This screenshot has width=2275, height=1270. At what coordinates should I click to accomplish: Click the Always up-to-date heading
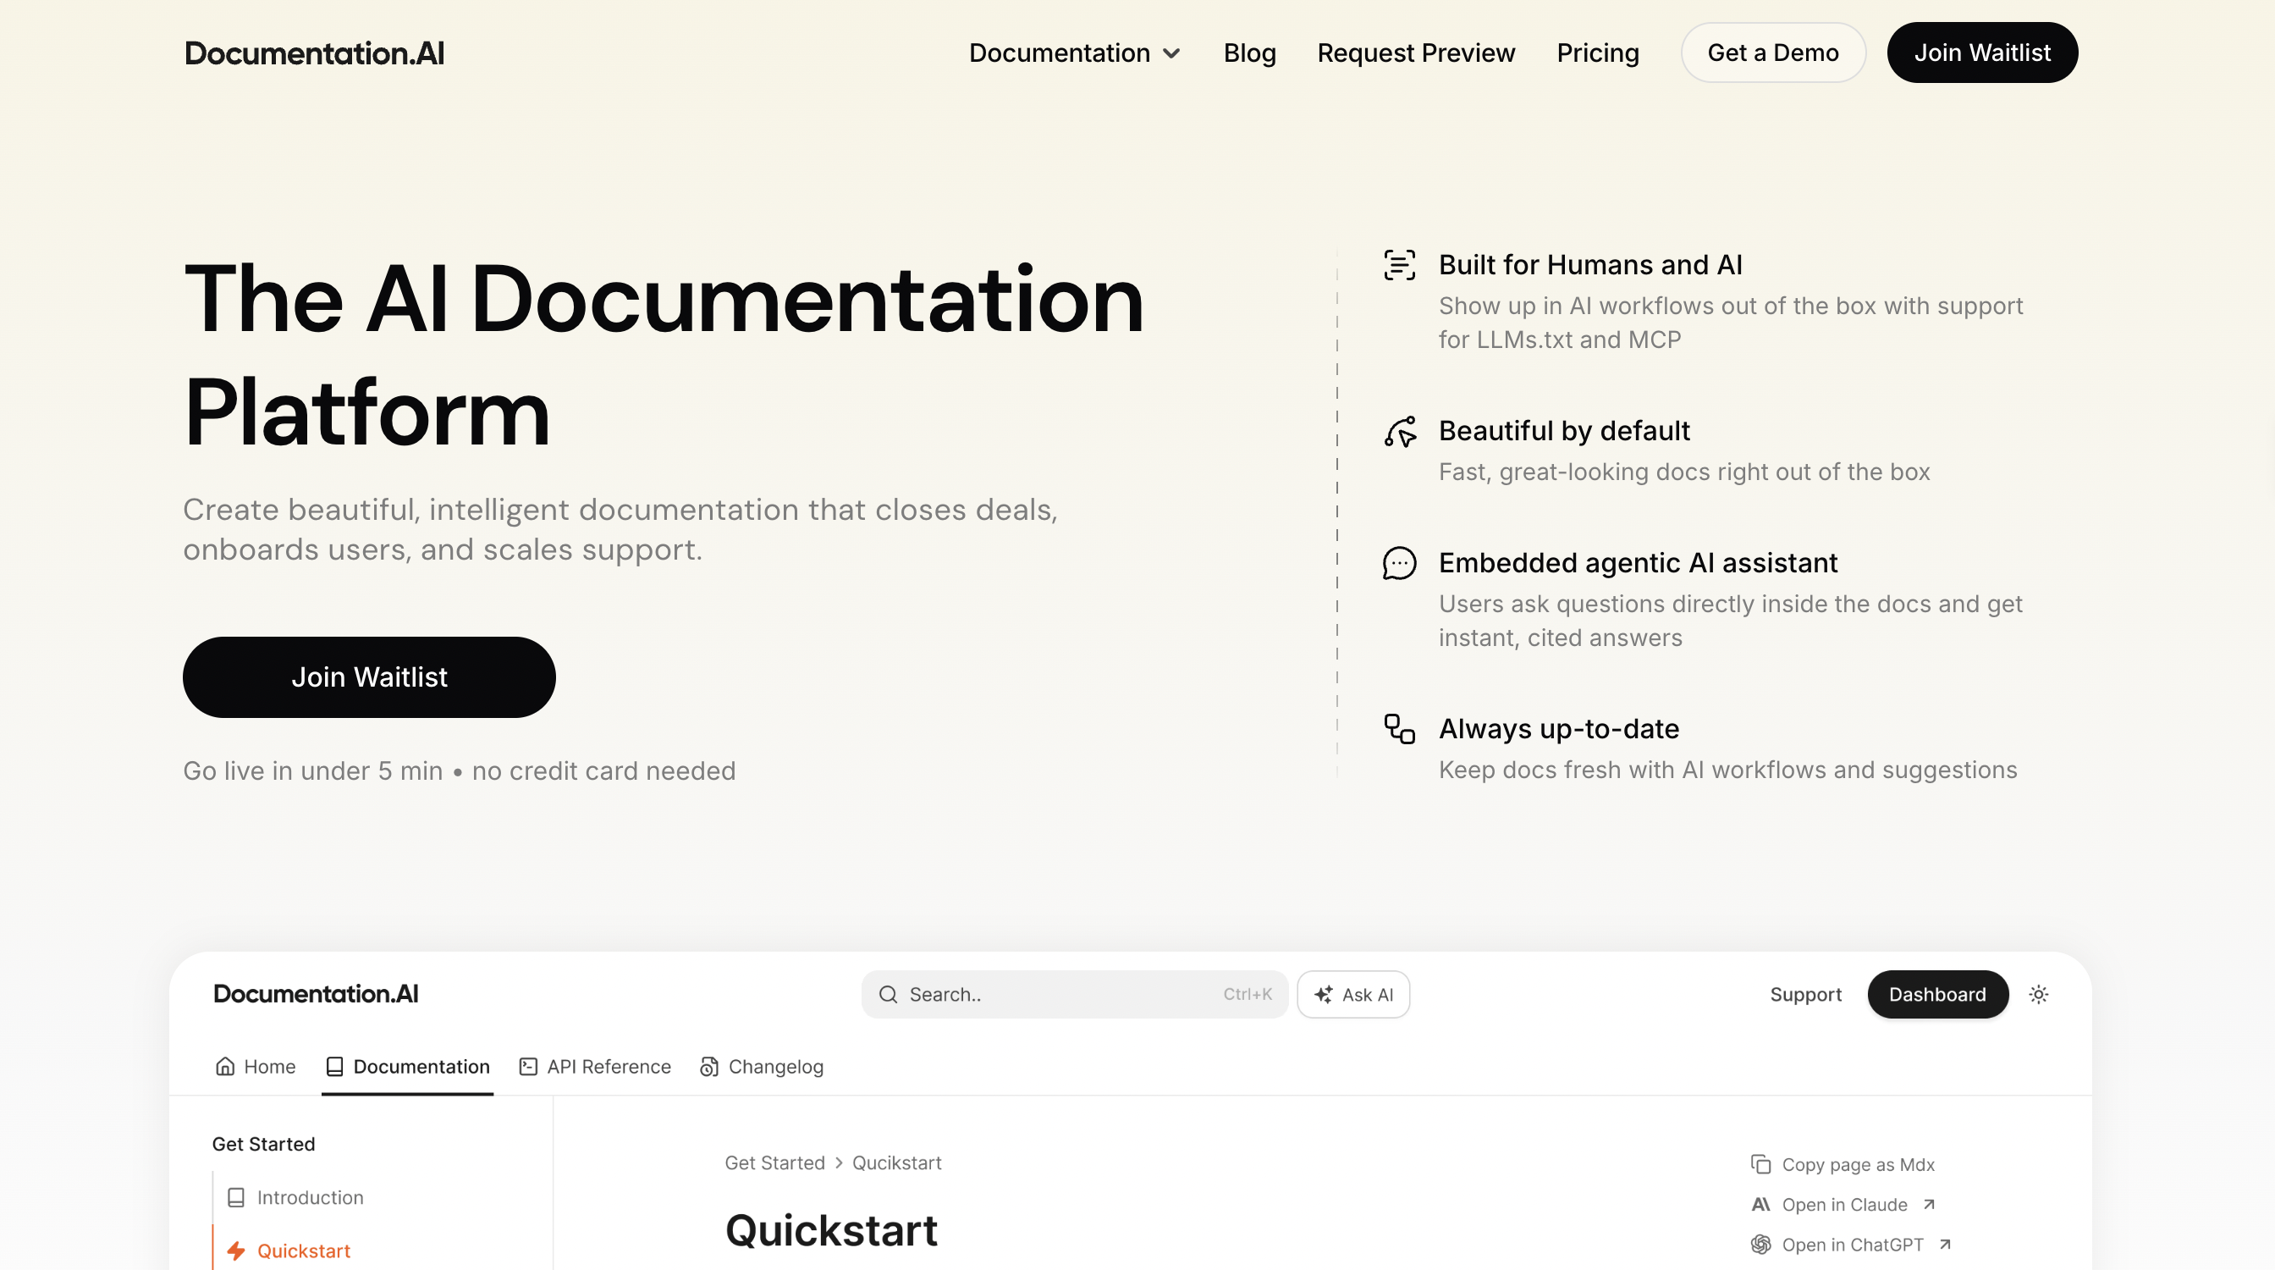click(1559, 730)
